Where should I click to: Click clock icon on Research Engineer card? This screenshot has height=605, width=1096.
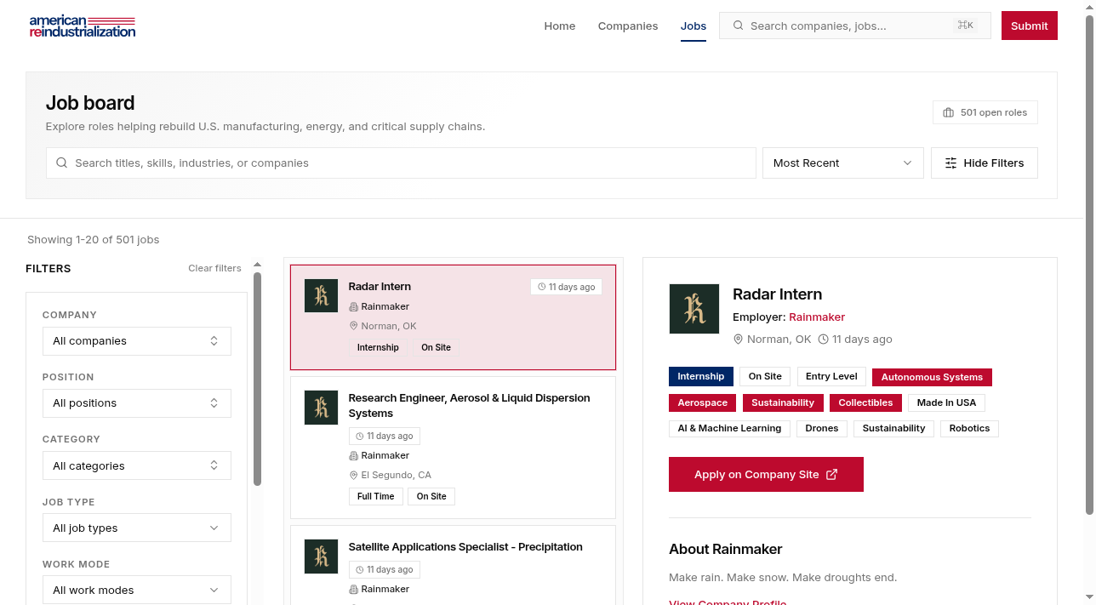click(360, 436)
